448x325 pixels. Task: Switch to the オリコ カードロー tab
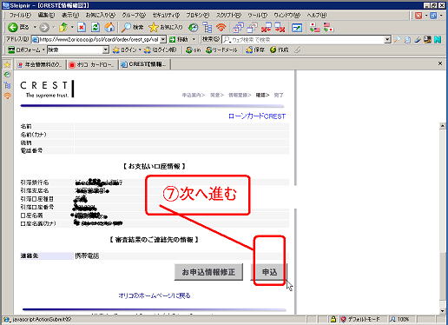(93, 64)
